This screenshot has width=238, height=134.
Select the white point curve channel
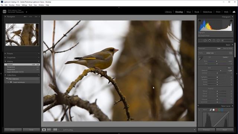(x=213, y=110)
